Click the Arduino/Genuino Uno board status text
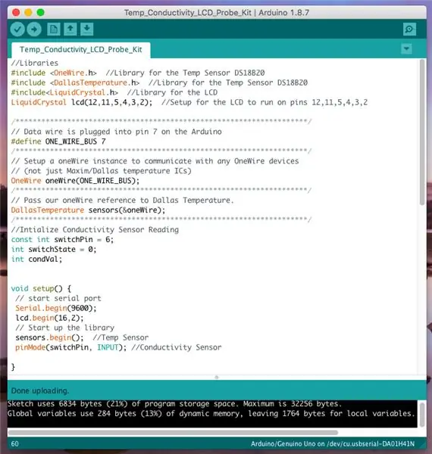 [332, 444]
